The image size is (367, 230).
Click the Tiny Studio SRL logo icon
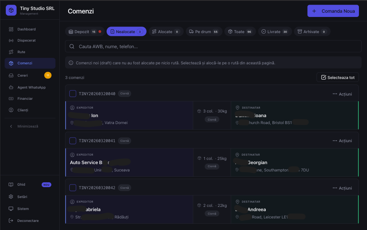11,10
